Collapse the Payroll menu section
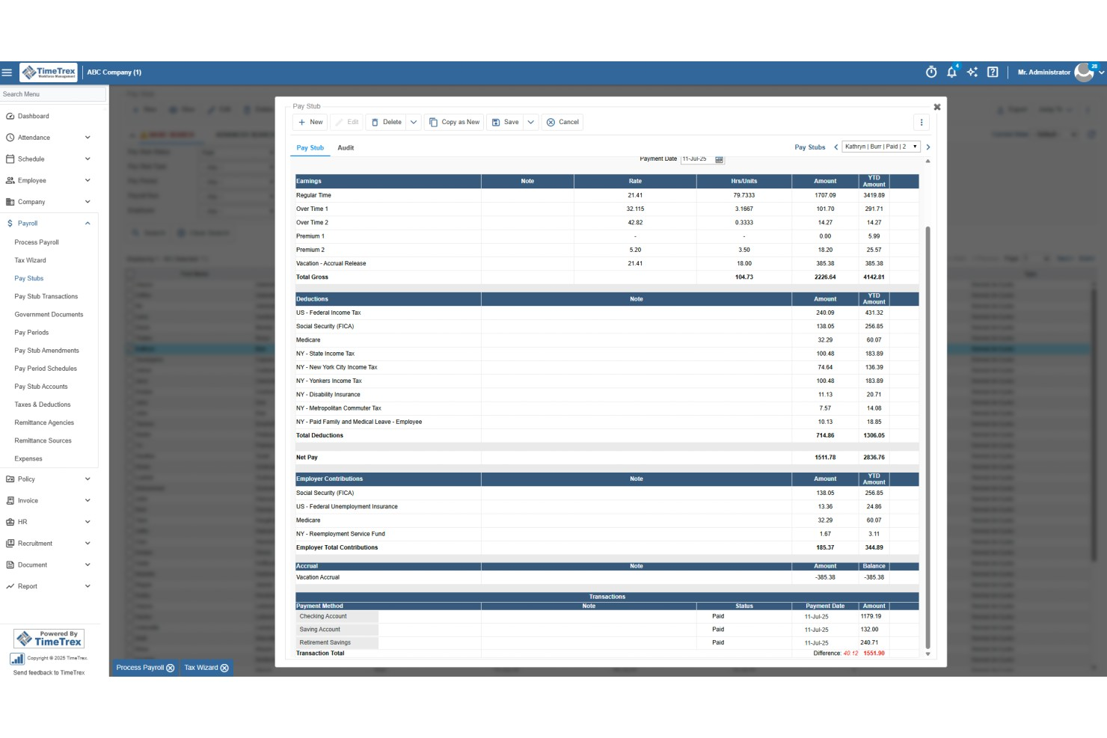 pos(88,224)
